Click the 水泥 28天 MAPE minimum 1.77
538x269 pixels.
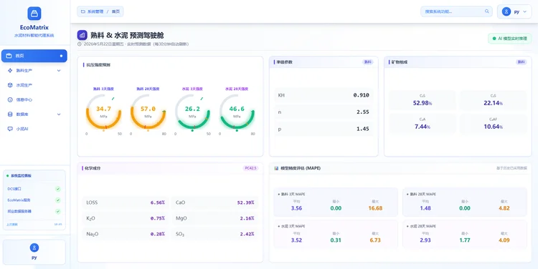465,240
